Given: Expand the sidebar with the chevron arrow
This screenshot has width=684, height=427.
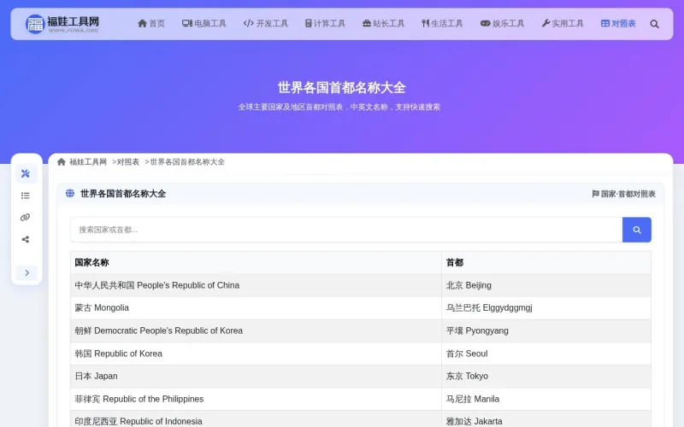Looking at the screenshot, I should [x=27, y=272].
